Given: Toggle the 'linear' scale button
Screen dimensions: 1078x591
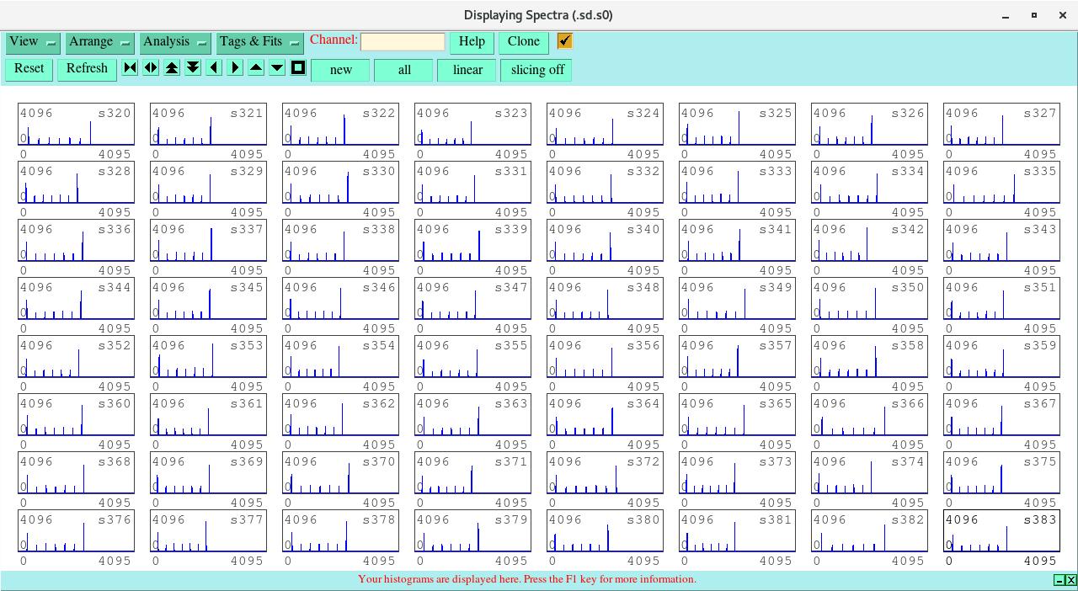Looking at the screenshot, I should point(467,70).
